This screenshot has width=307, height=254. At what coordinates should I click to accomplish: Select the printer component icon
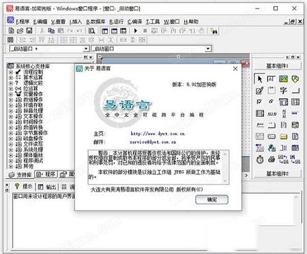[272, 159]
